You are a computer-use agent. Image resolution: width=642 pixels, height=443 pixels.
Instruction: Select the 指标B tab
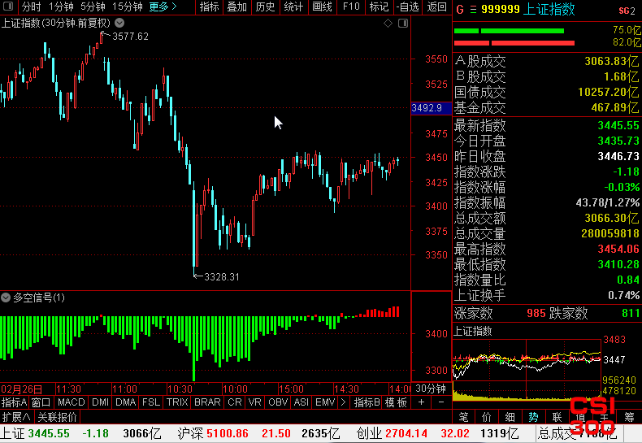(367, 402)
